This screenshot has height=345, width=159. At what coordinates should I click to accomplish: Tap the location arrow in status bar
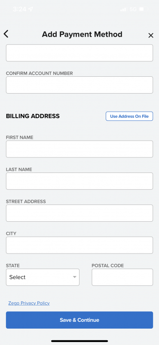coord(31,9)
